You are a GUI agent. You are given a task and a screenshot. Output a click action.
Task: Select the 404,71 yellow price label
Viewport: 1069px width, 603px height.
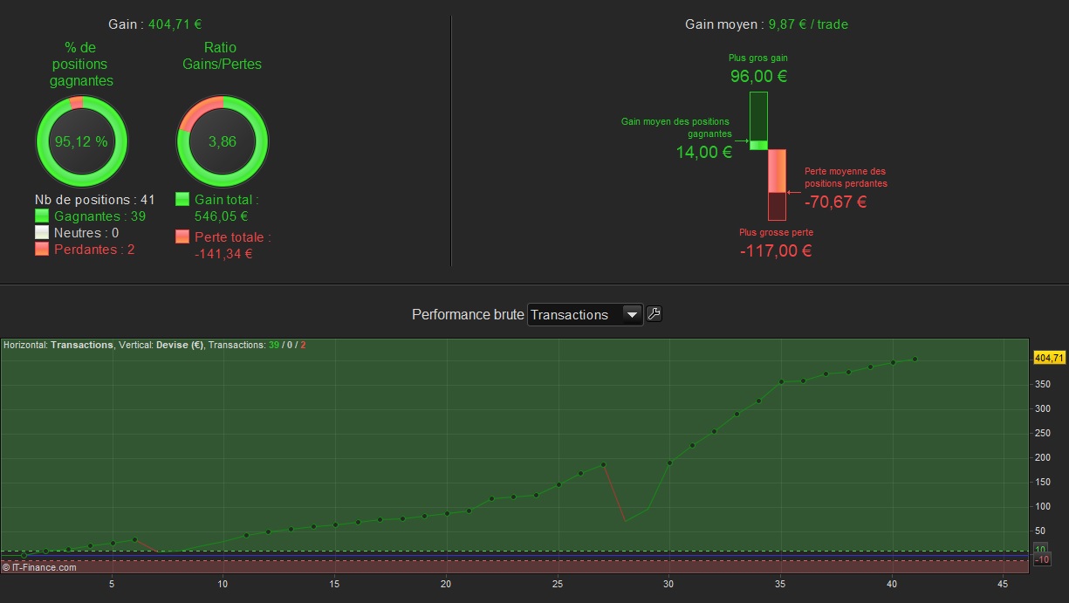(1049, 358)
